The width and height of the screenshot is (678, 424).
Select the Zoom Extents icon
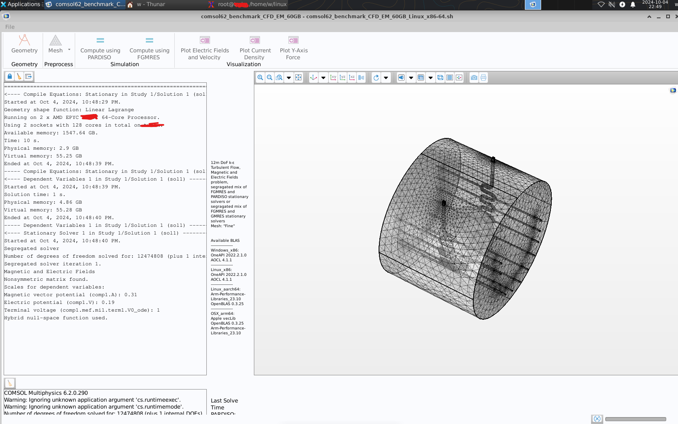pos(299,77)
